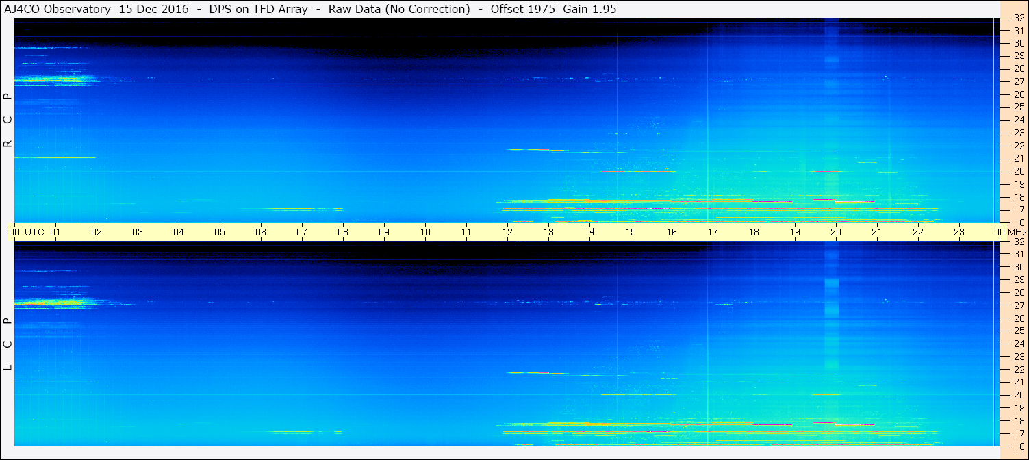Click the LCP vertical panel label
The image size is (1029, 460).
pos(8,344)
